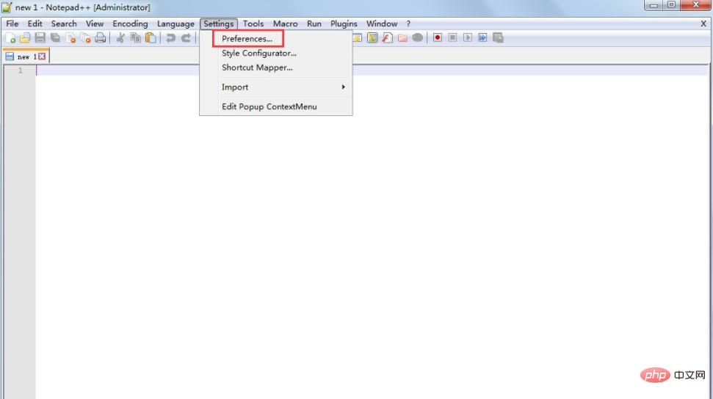Expand the Import submenu
The width and height of the screenshot is (713, 399).
click(276, 87)
